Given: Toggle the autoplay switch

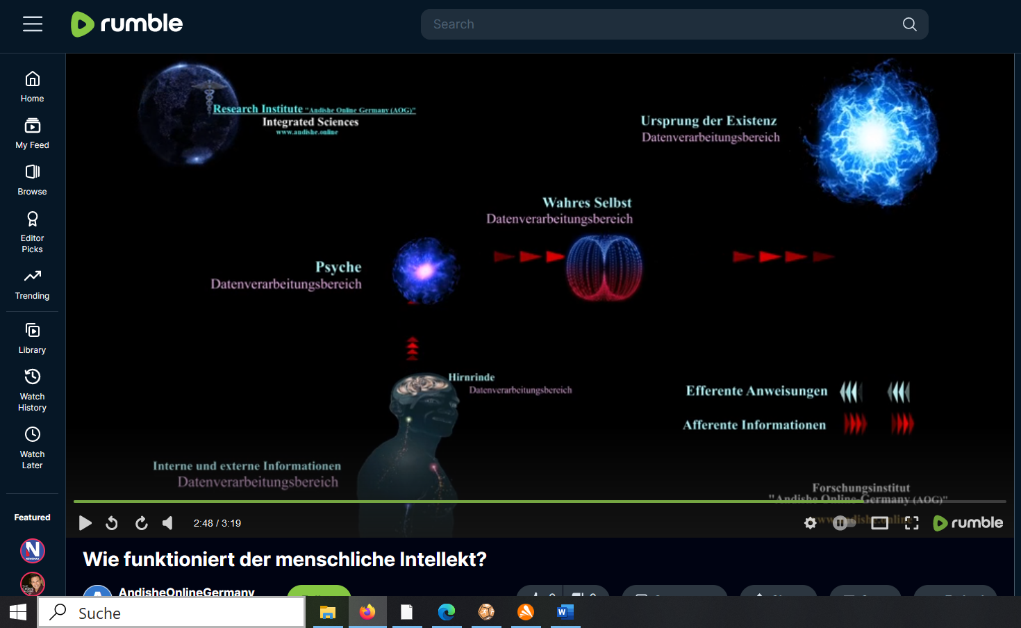Looking at the screenshot, I should point(844,523).
